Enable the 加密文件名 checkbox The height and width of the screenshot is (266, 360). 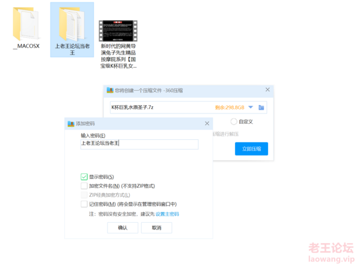(x=84, y=186)
